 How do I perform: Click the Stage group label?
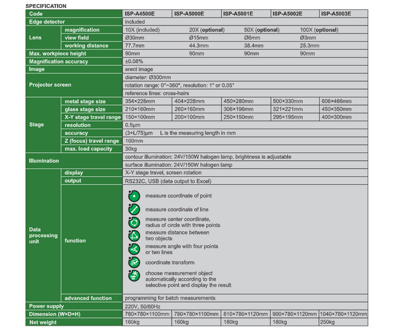[x=36, y=125]
